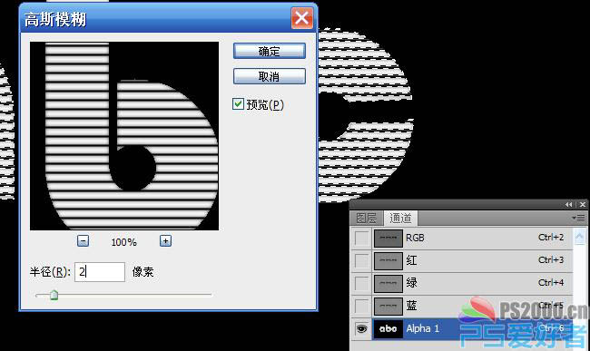The width and height of the screenshot is (590, 351).
Task: Click the RGB channel thumbnail
Action: (388, 239)
